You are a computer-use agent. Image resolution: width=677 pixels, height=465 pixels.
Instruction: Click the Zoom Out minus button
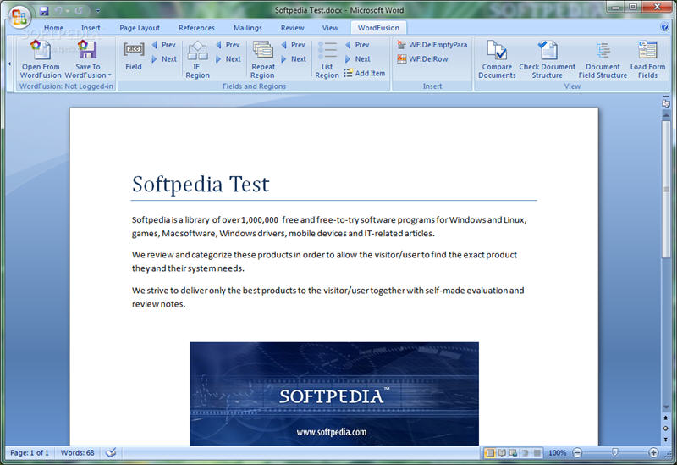click(577, 453)
